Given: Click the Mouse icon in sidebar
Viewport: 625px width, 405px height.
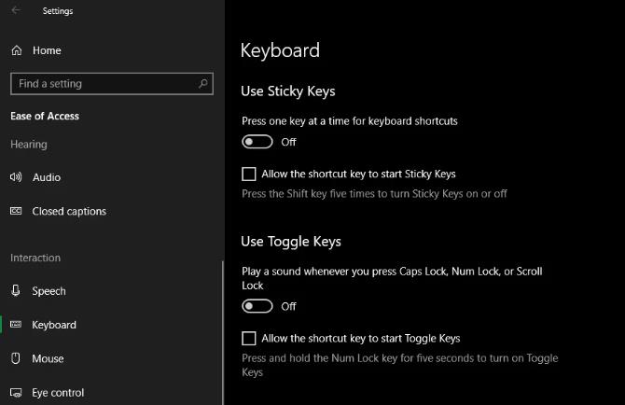Looking at the screenshot, I should point(16,358).
